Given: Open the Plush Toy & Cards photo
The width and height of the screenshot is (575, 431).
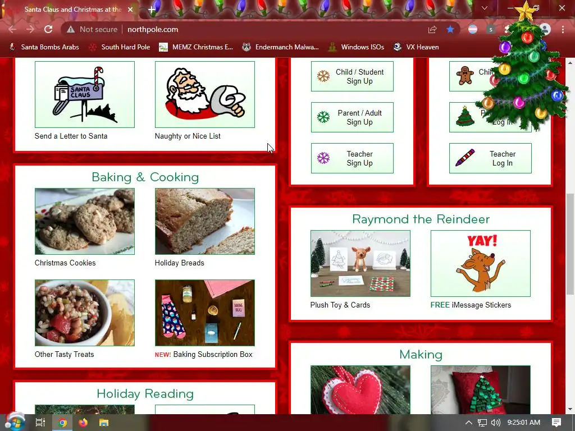Looking at the screenshot, I should (360, 264).
